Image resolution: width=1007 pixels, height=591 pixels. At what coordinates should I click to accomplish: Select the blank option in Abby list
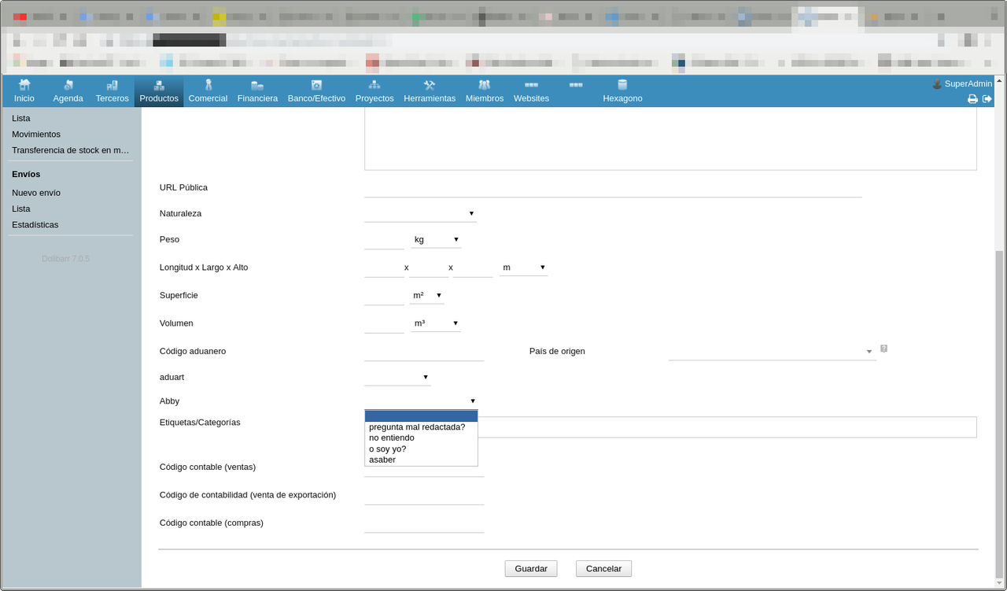(x=421, y=416)
